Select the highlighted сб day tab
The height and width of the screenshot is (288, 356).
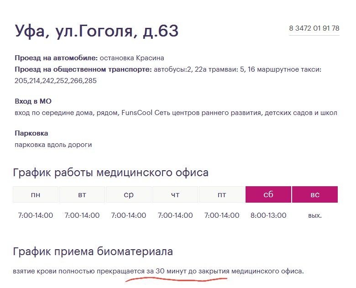pos(268,194)
